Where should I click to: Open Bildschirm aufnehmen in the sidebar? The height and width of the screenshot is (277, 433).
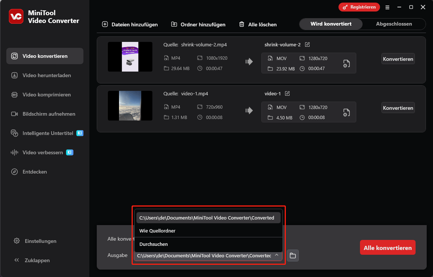[45, 114]
